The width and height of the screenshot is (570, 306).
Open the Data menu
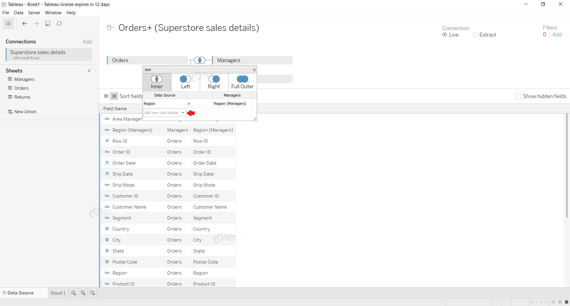18,13
